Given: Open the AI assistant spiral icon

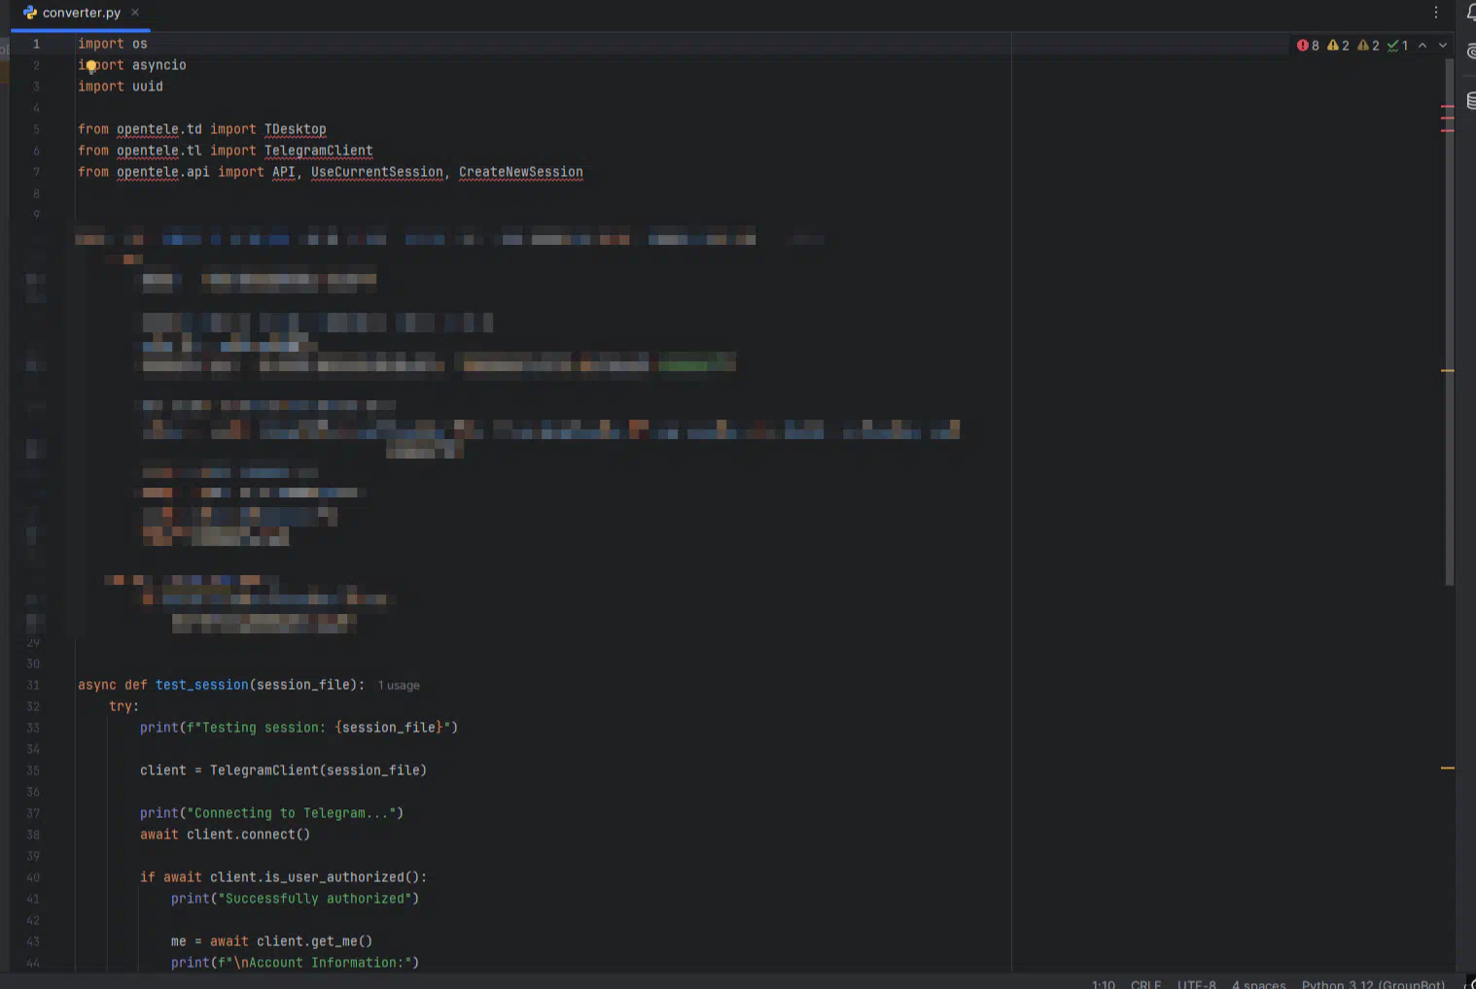Looking at the screenshot, I should (x=1470, y=51).
